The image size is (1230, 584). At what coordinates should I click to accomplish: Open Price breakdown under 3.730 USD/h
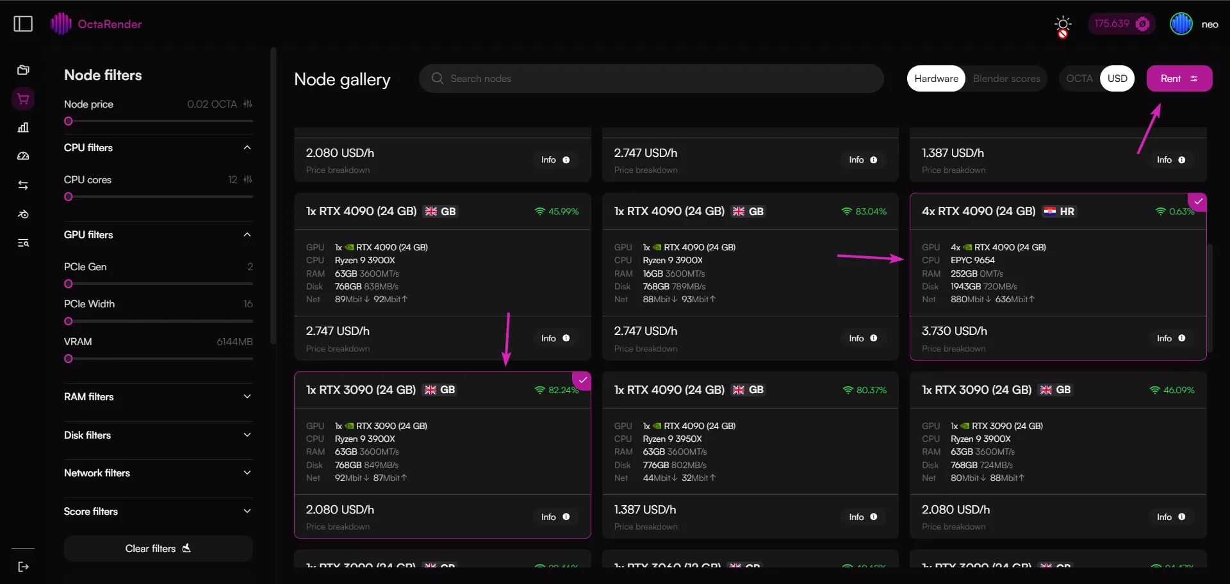point(953,349)
